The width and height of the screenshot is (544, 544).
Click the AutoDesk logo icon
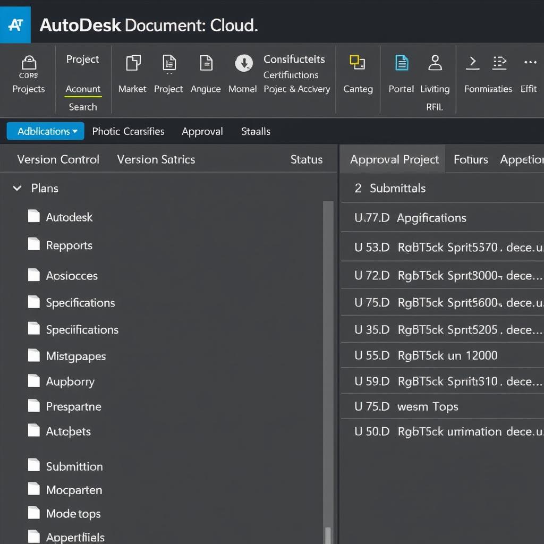pyautogui.click(x=15, y=24)
